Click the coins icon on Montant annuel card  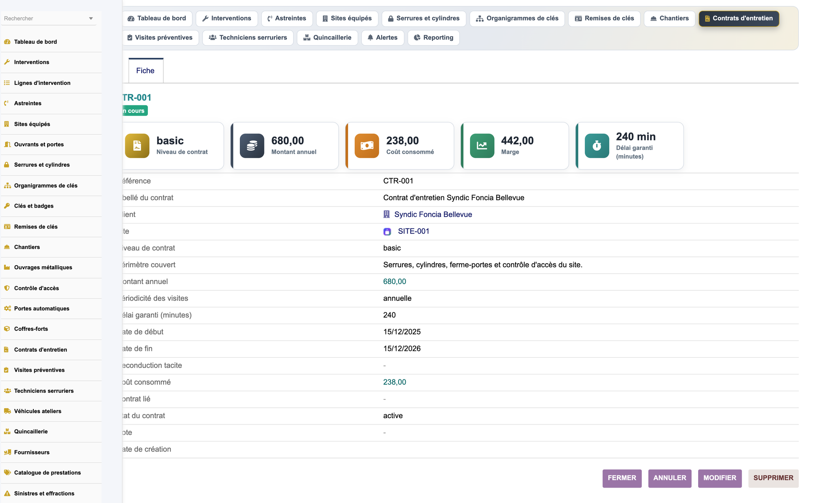pyautogui.click(x=252, y=146)
